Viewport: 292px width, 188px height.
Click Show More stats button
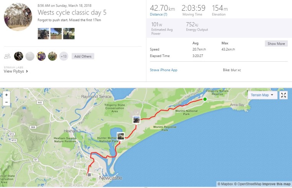[x=276, y=44]
